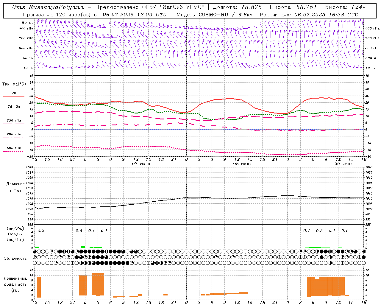Click the 'Ветер' wind panel label
This screenshot has width=381, height=305.
pos(27,23)
